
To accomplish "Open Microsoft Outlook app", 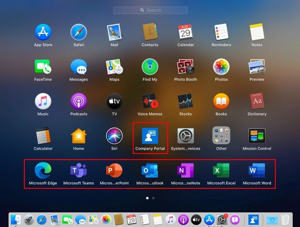I will coord(150,170).
